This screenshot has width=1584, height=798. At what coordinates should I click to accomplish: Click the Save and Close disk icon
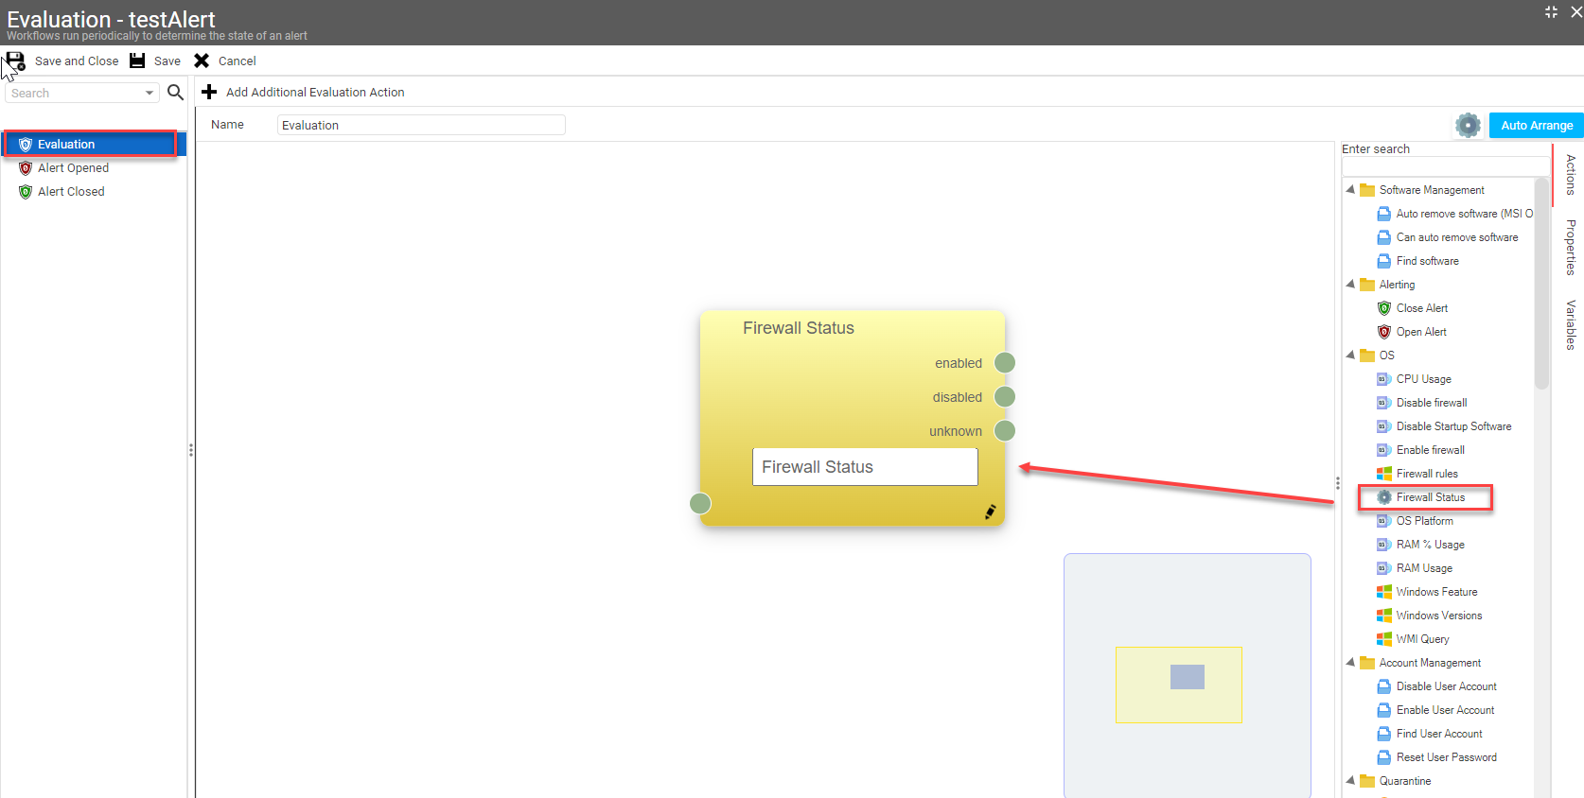[16, 61]
